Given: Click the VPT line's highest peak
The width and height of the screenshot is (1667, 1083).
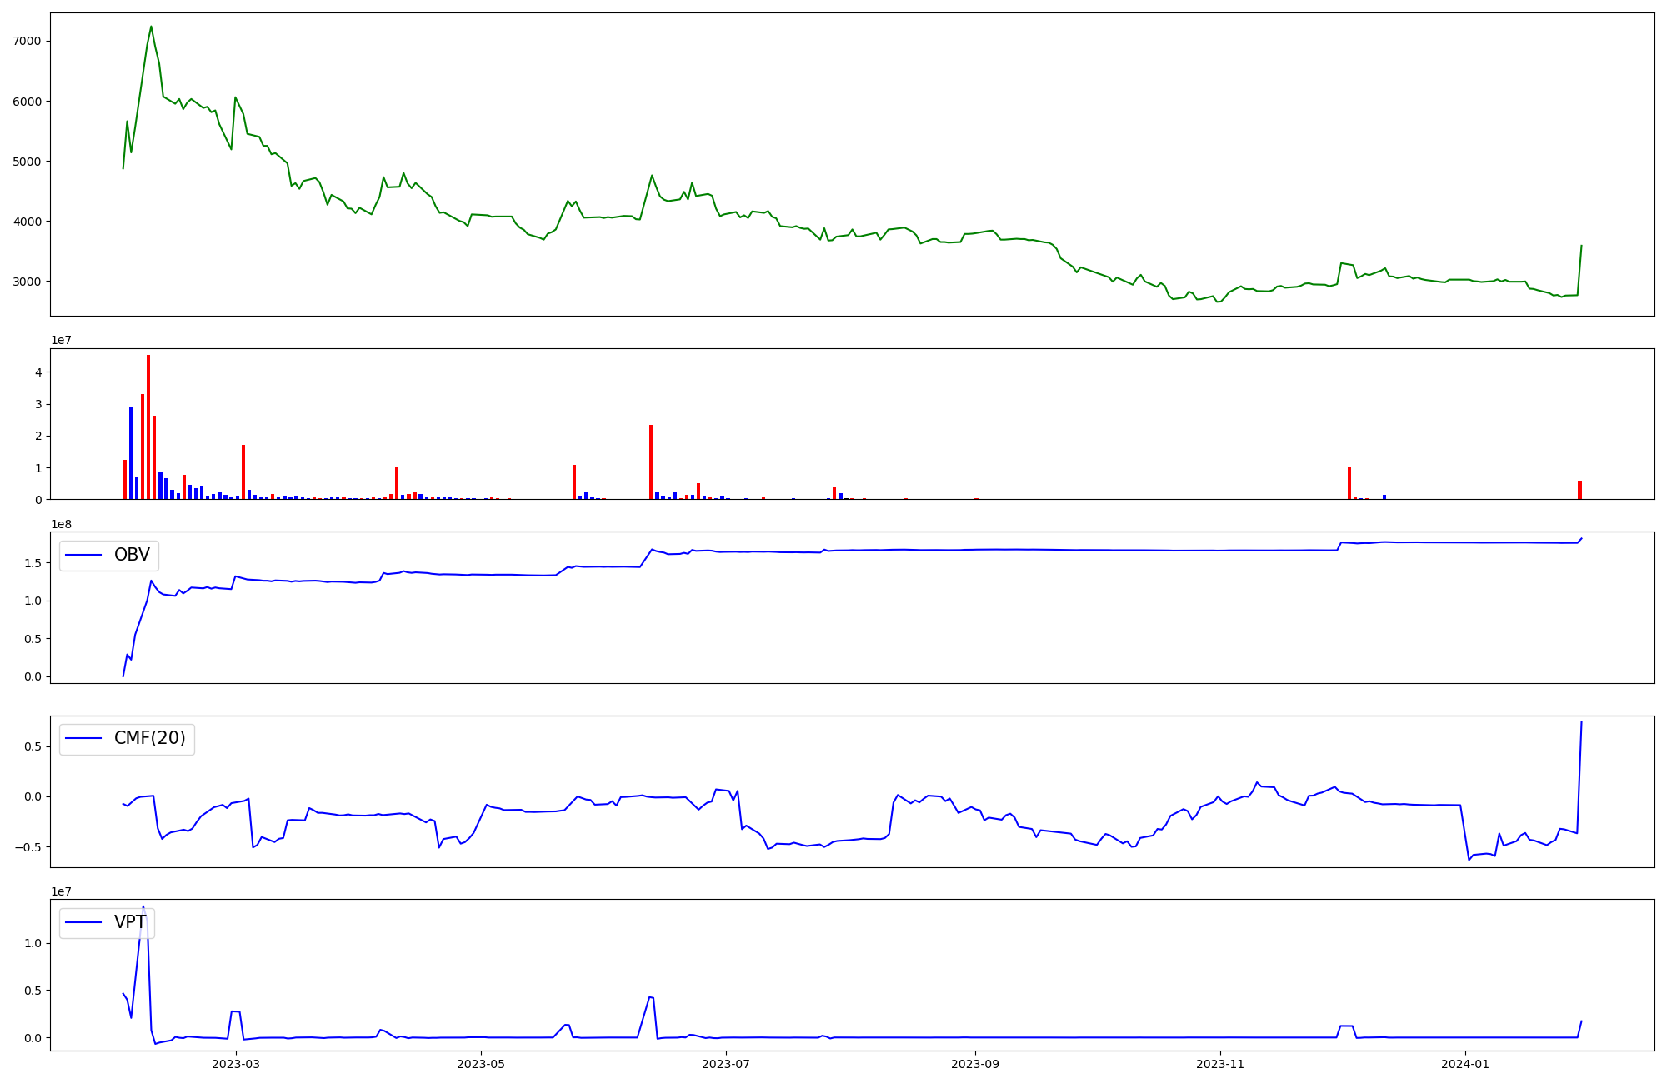Looking at the screenshot, I should tap(143, 907).
